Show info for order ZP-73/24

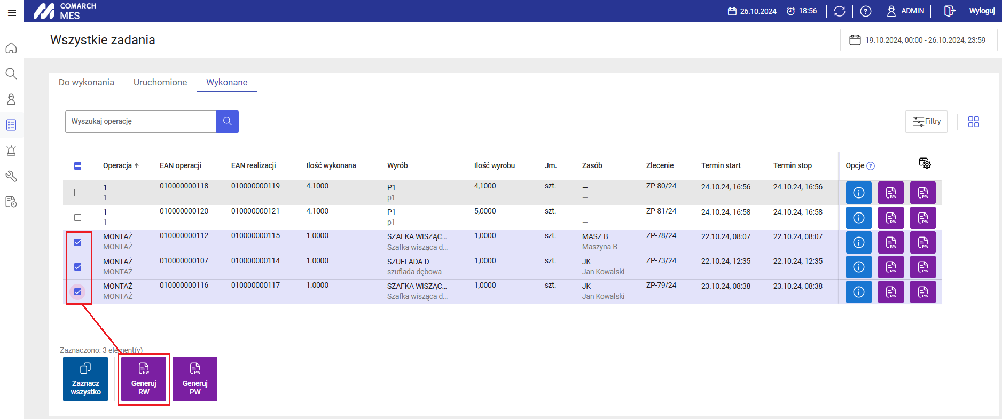coord(859,267)
